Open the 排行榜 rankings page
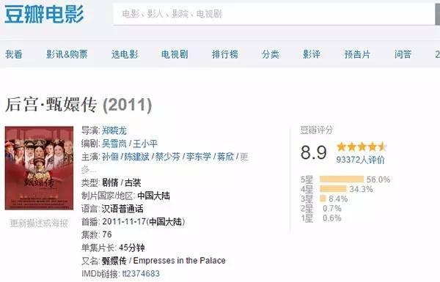Screen dimensions: 440x282 225,54
